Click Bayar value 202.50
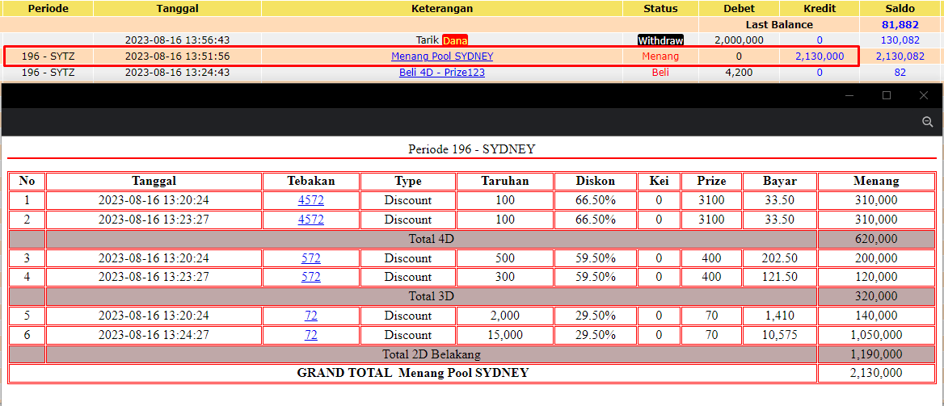944x406 pixels. (x=780, y=258)
